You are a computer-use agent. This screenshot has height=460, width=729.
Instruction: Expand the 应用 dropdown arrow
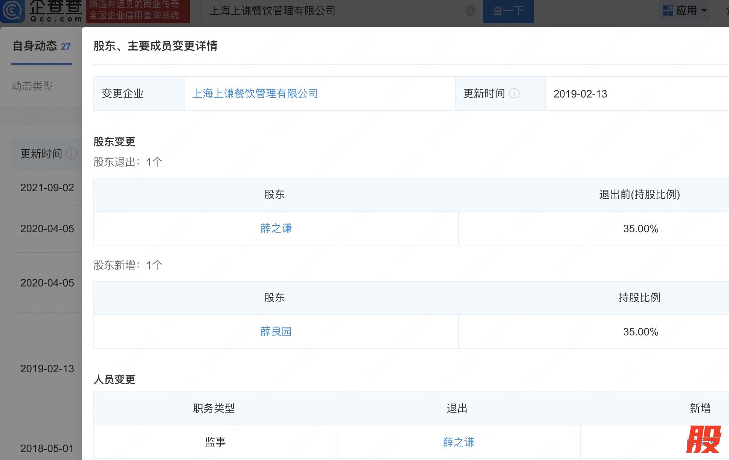[x=704, y=11]
